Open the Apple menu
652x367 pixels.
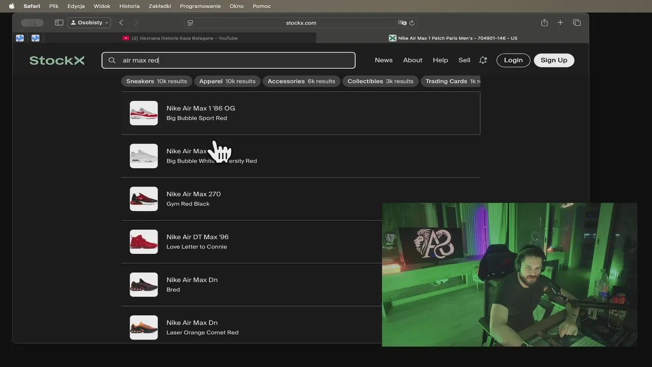12,6
